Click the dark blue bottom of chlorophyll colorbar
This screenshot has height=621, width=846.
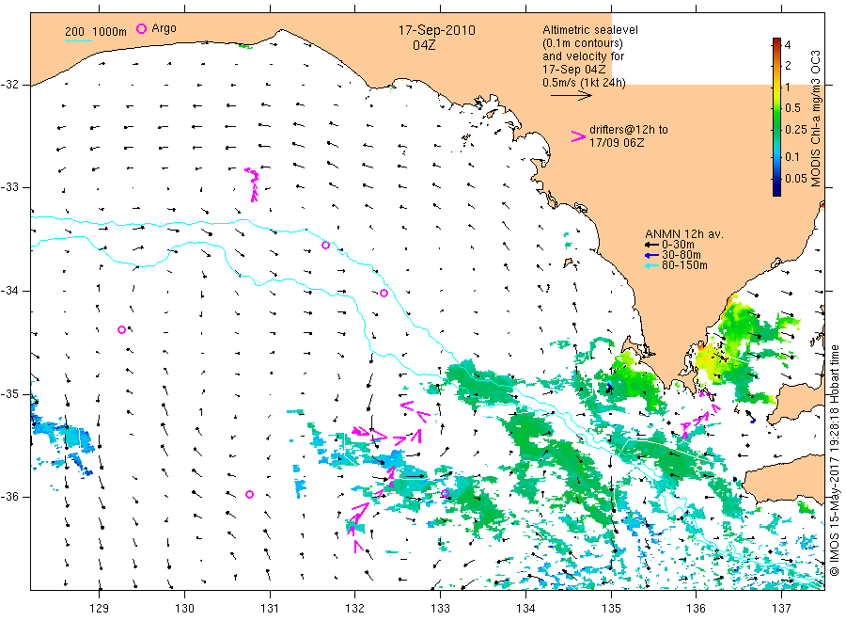pyautogui.click(x=776, y=191)
